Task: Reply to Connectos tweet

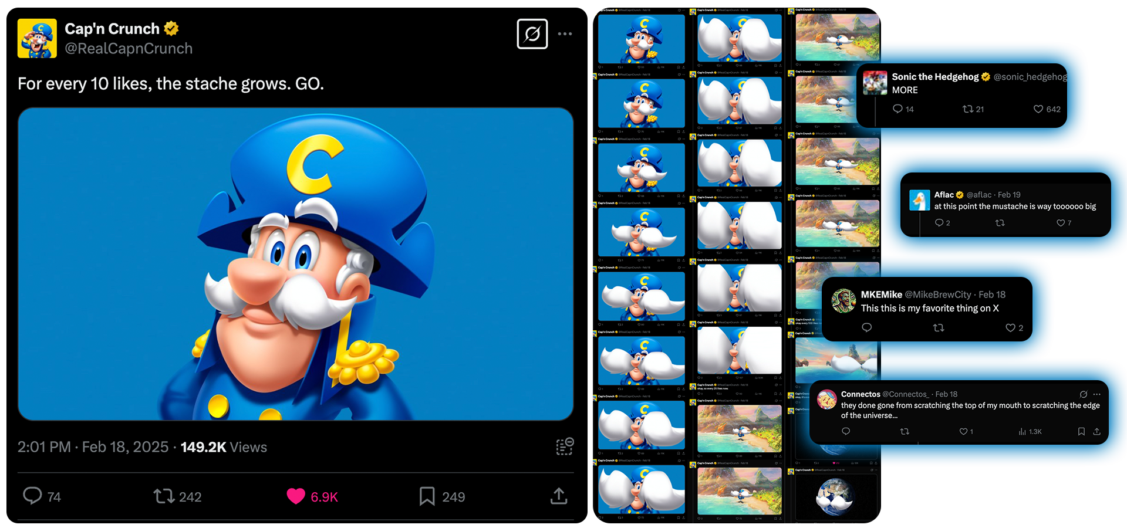Action: tap(846, 431)
